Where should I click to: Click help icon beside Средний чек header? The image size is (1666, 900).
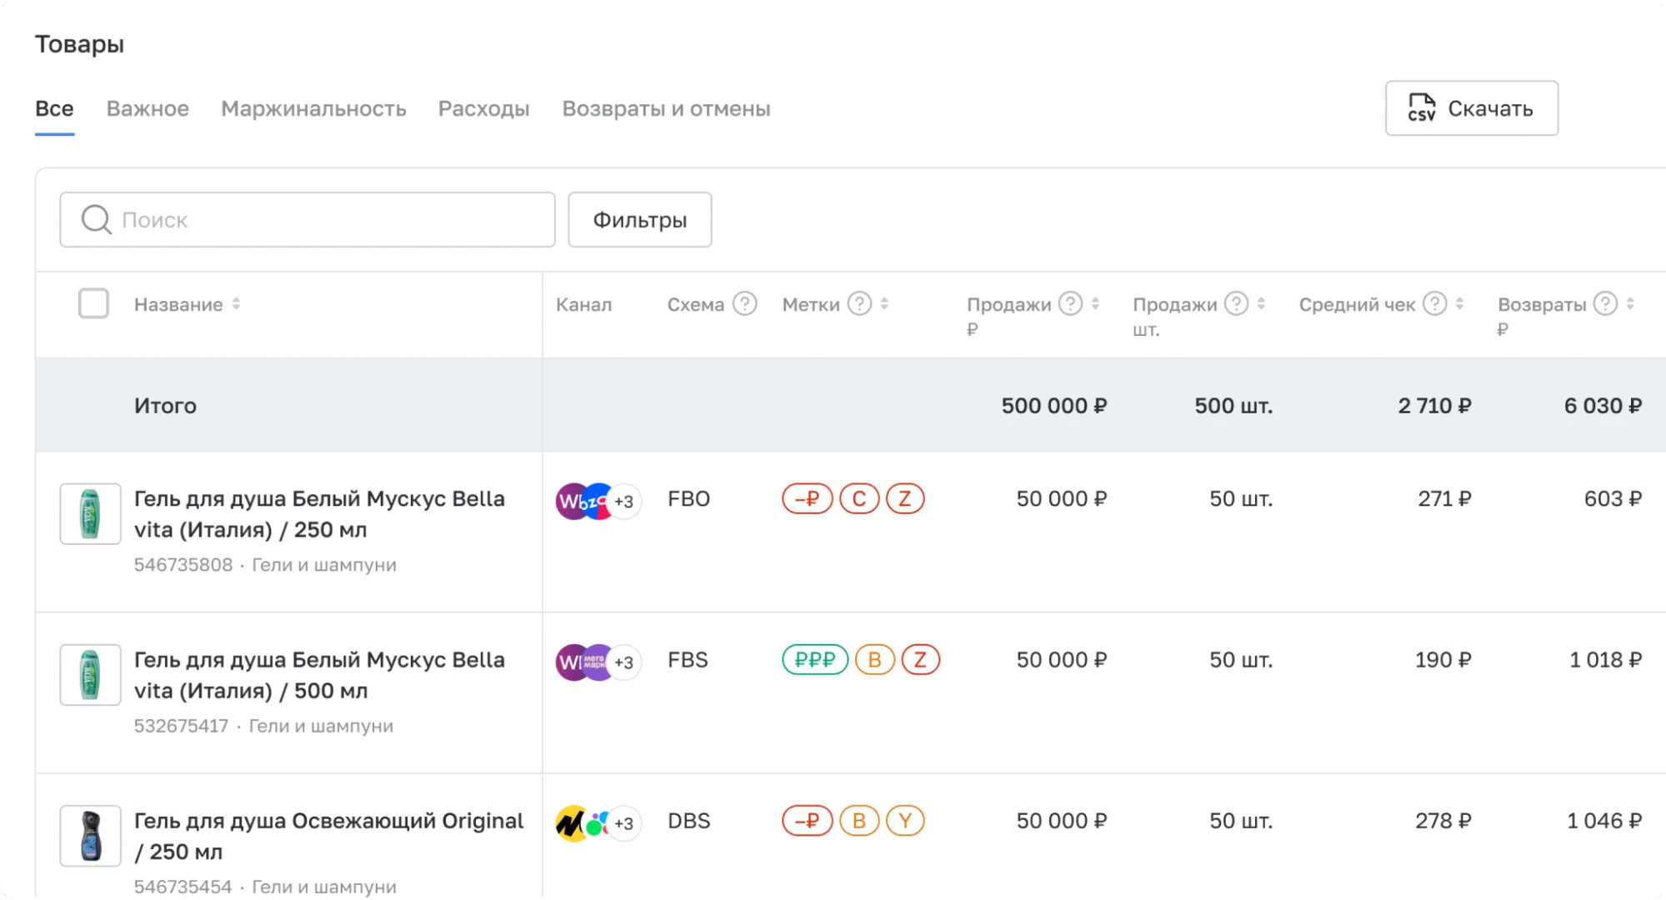pyautogui.click(x=1434, y=304)
